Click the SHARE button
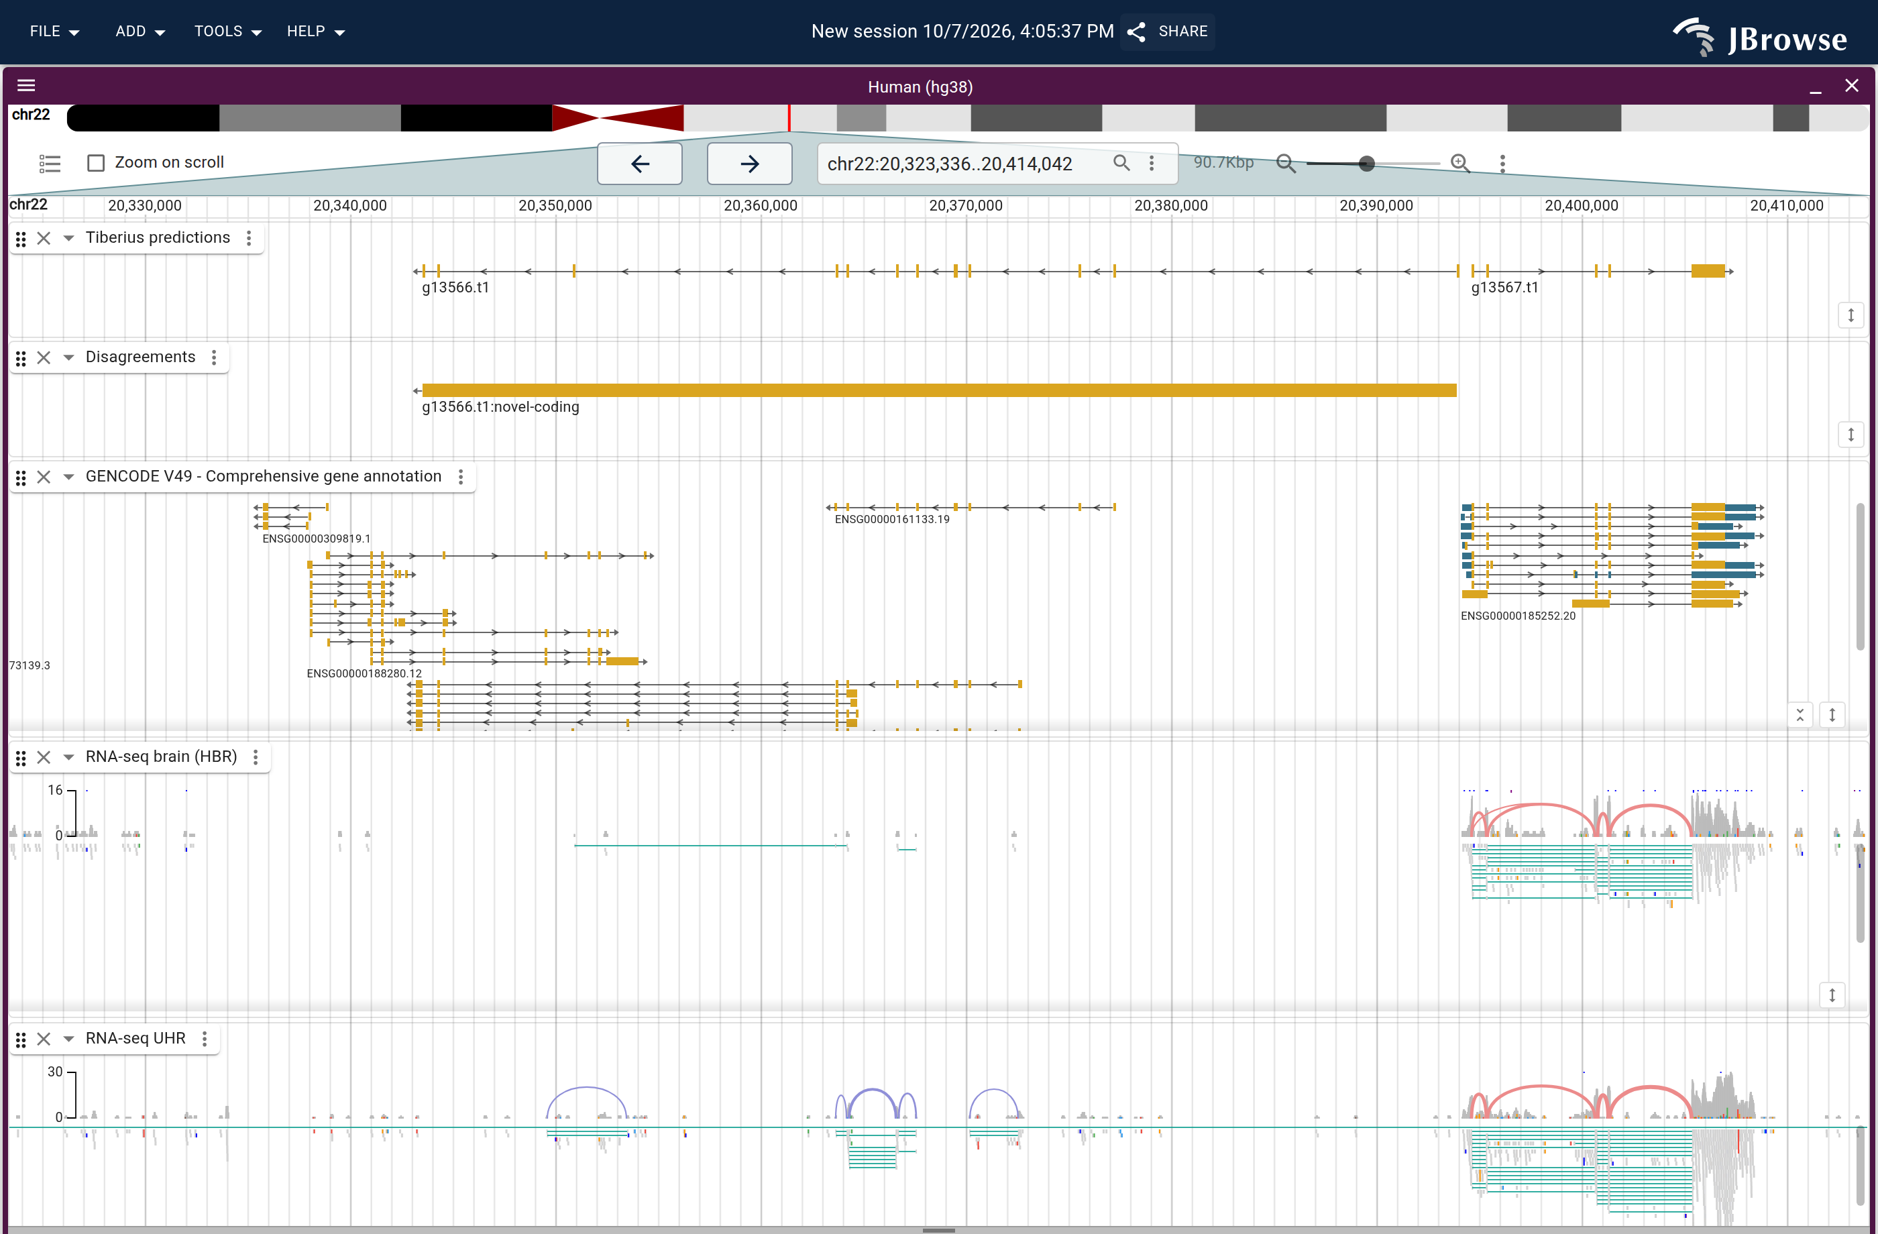Screen dimensions: 1878x1234 [1168, 32]
